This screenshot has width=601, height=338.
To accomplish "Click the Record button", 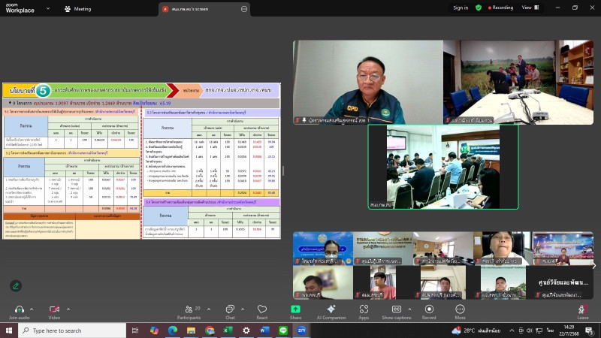I will pyautogui.click(x=429, y=309).
